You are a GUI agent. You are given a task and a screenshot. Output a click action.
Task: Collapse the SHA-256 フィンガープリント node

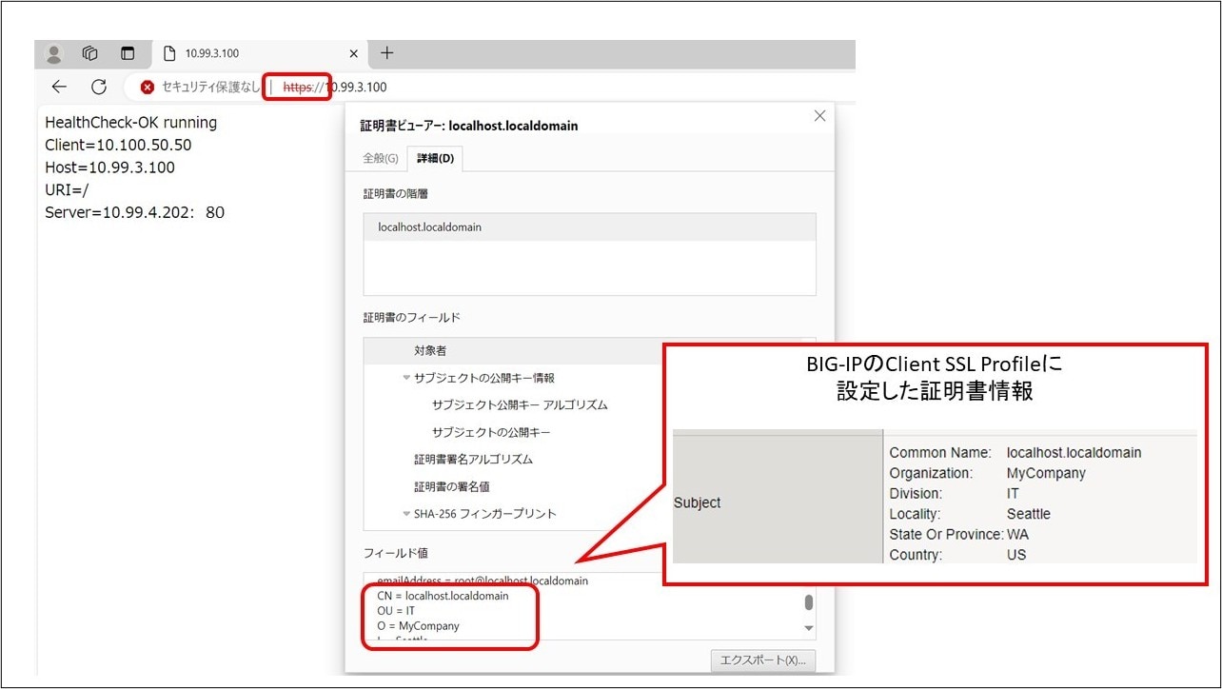point(406,514)
